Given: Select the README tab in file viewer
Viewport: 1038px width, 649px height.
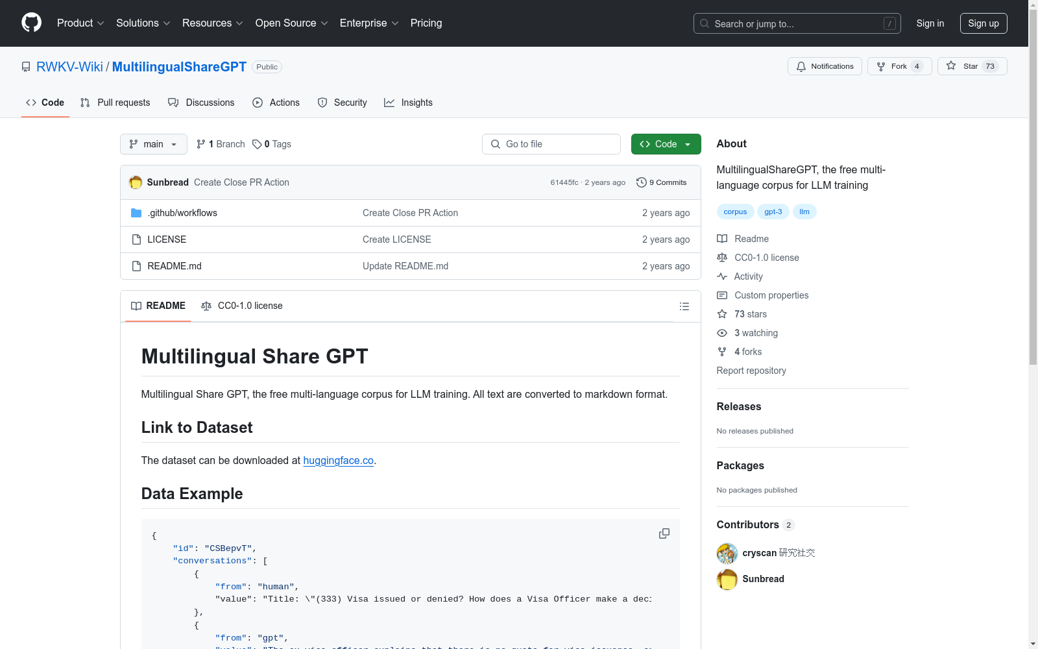Looking at the screenshot, I should (x=158, y=306).
